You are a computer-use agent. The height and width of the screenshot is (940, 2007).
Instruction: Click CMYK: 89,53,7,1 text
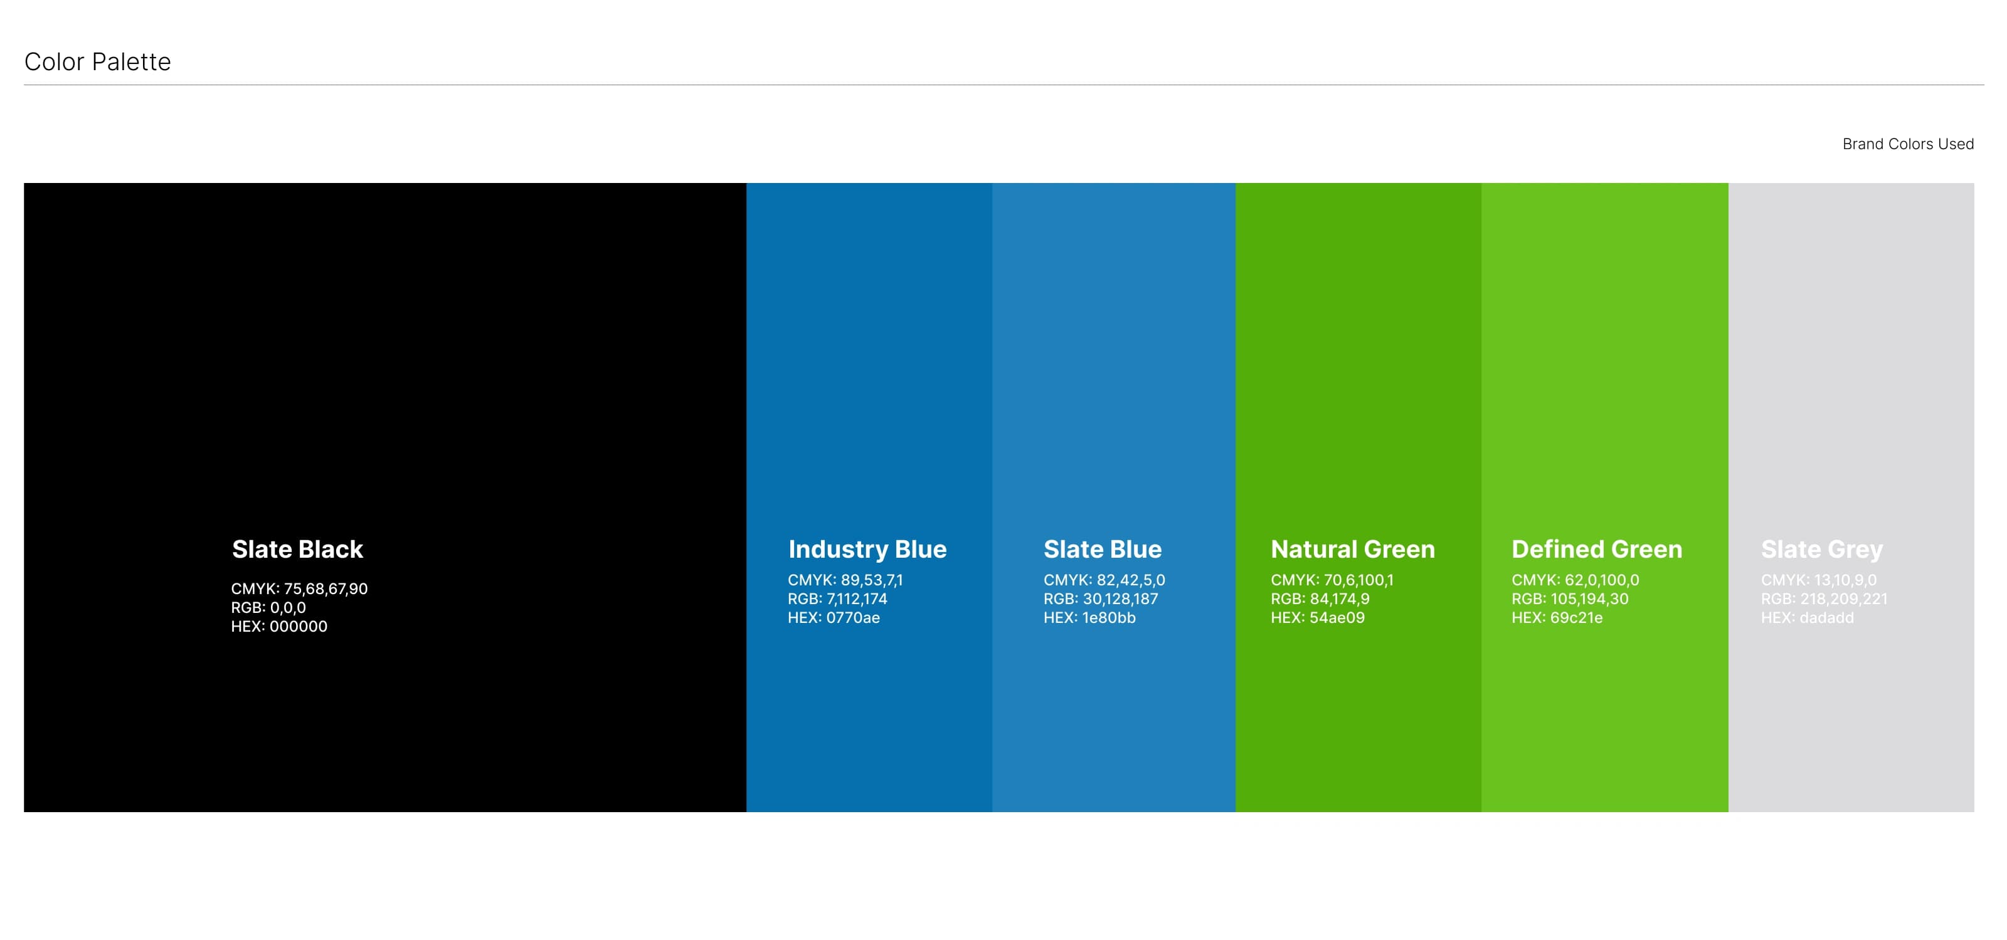pyautogui.click(x=845, y=580)
